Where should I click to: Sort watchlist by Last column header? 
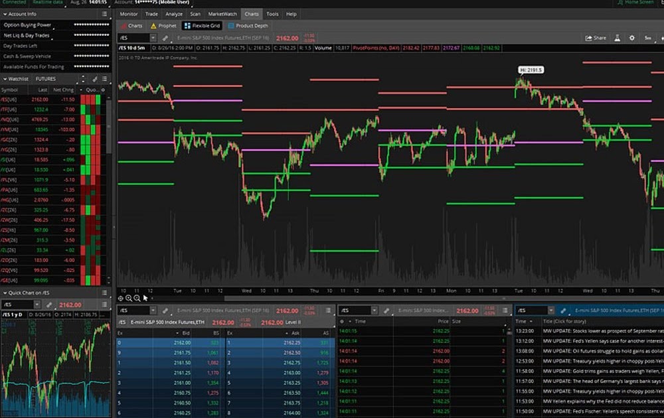[x=39, y=90]
